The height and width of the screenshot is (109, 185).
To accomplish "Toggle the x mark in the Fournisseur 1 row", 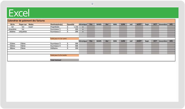I will tap(83, 29).
